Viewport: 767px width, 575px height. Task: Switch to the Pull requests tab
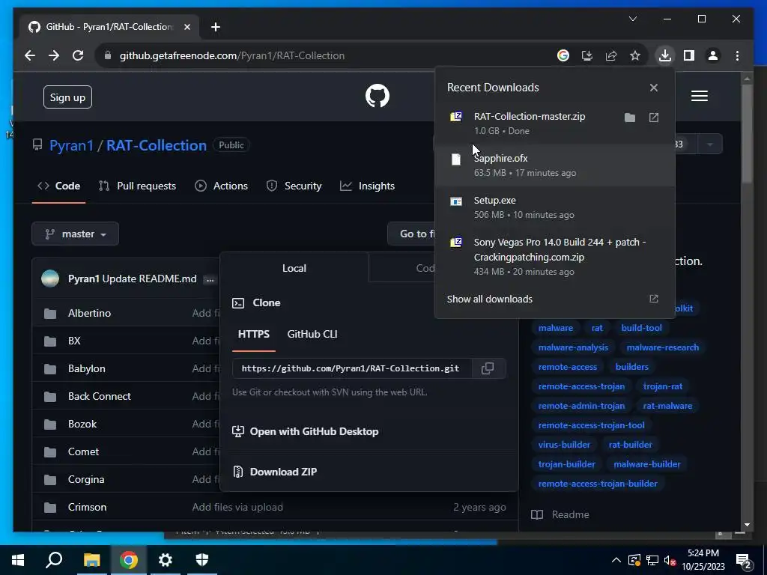[137, 186]
